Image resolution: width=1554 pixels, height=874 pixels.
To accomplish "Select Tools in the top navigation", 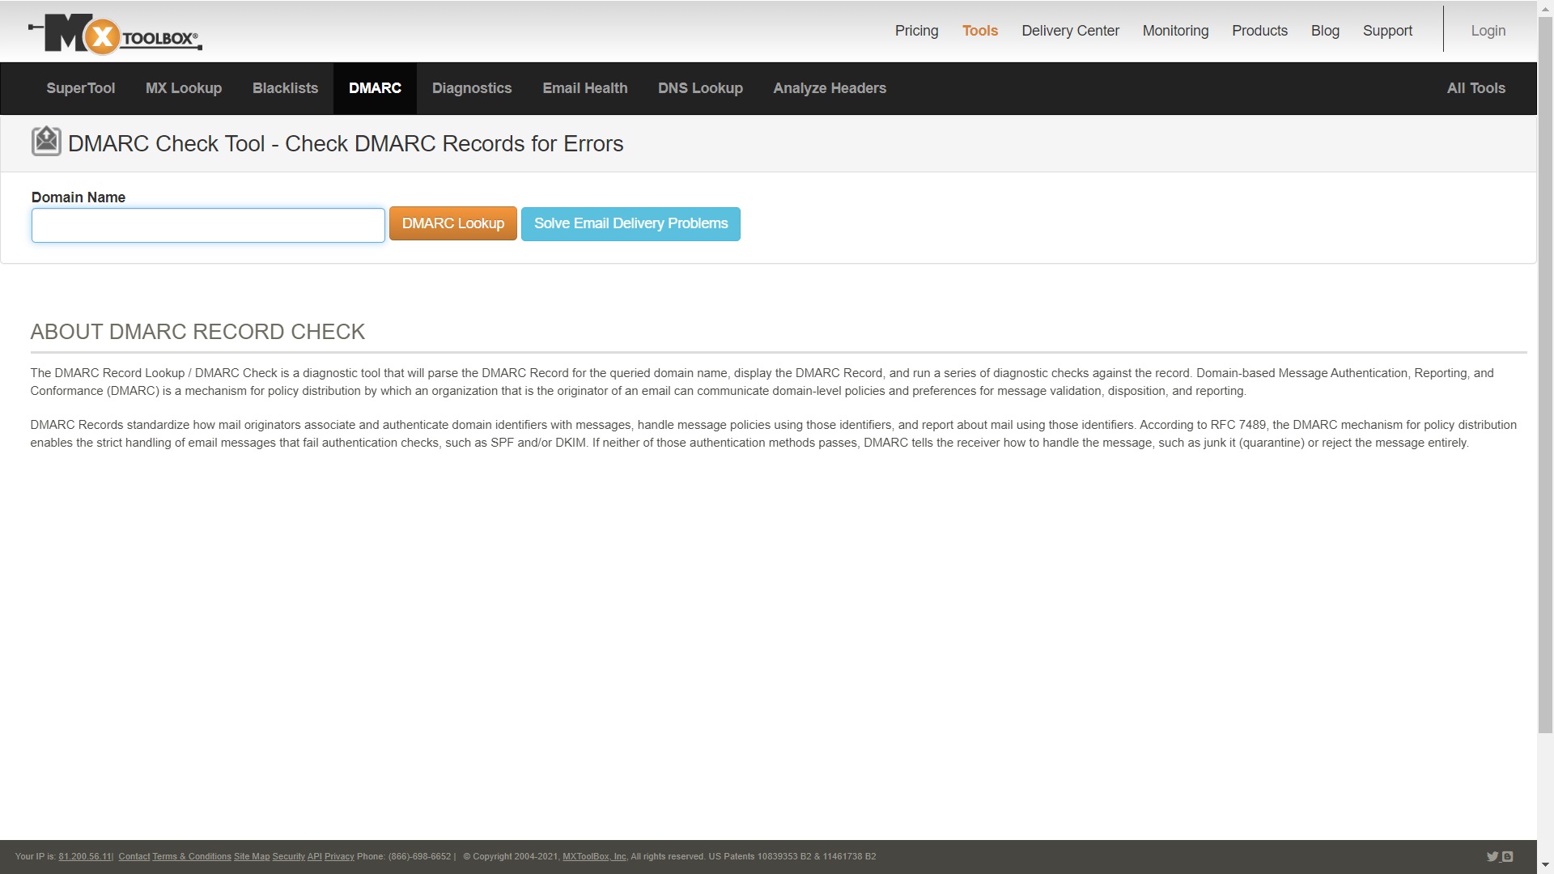I will pyautogui.click(x=980, y=31).
